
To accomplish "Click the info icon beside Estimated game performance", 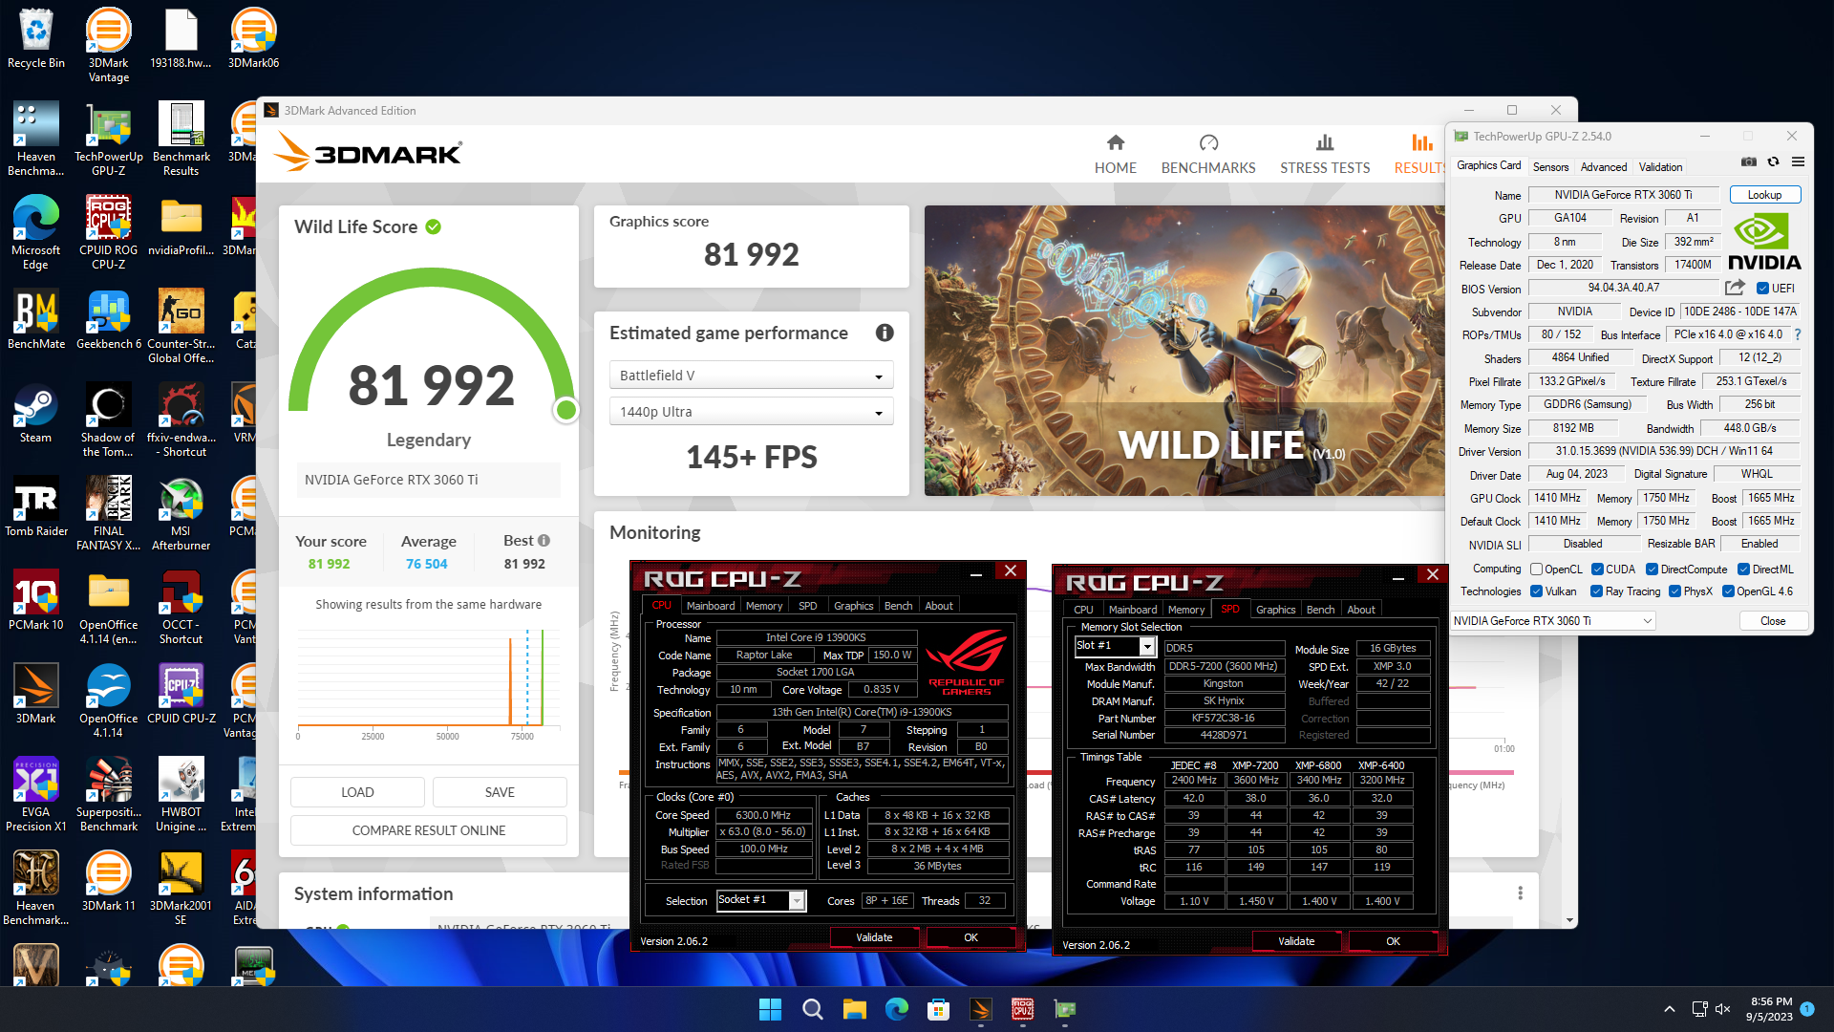I will coord(885,333).
